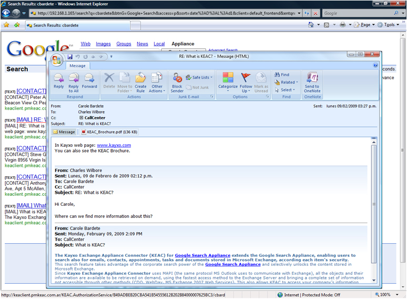The image size is (407, 299).
Task: Click second Google Search Appliance link
Action: pos(233,264)
